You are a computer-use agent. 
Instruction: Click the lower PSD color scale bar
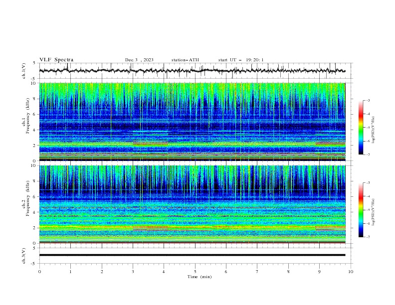coord(361,210)
